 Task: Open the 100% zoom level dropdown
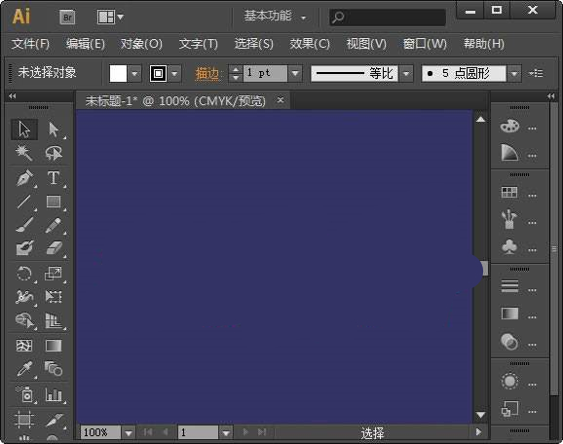(x=129, y=433)
